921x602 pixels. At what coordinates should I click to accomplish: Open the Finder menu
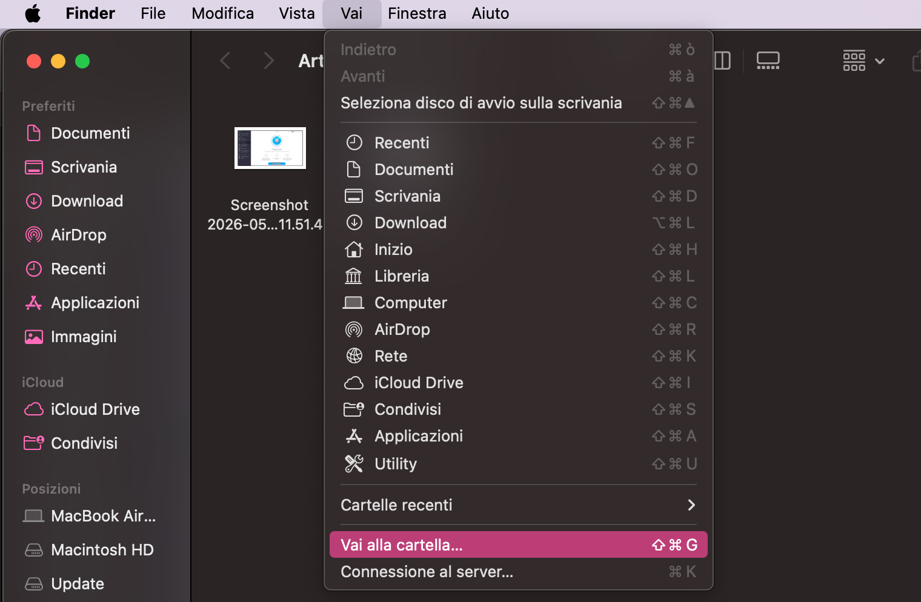coord(90,13)
